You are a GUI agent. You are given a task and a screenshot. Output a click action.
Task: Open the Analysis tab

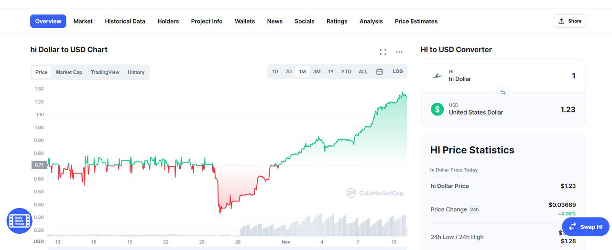[371, 21]
